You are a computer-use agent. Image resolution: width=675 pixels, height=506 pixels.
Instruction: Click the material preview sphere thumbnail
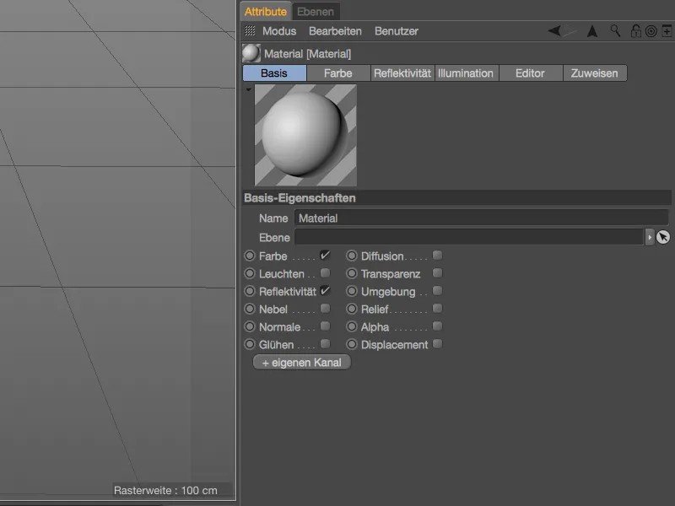[x=305, y=135]
